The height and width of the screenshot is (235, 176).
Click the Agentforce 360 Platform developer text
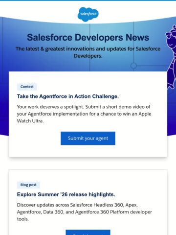pyautogui.click(x=113, y=212)
